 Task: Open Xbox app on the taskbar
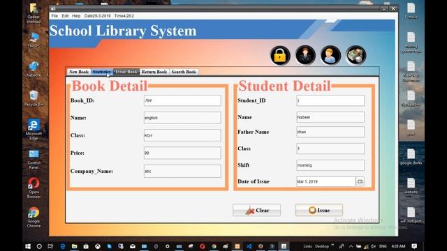[x=98, y=246]
